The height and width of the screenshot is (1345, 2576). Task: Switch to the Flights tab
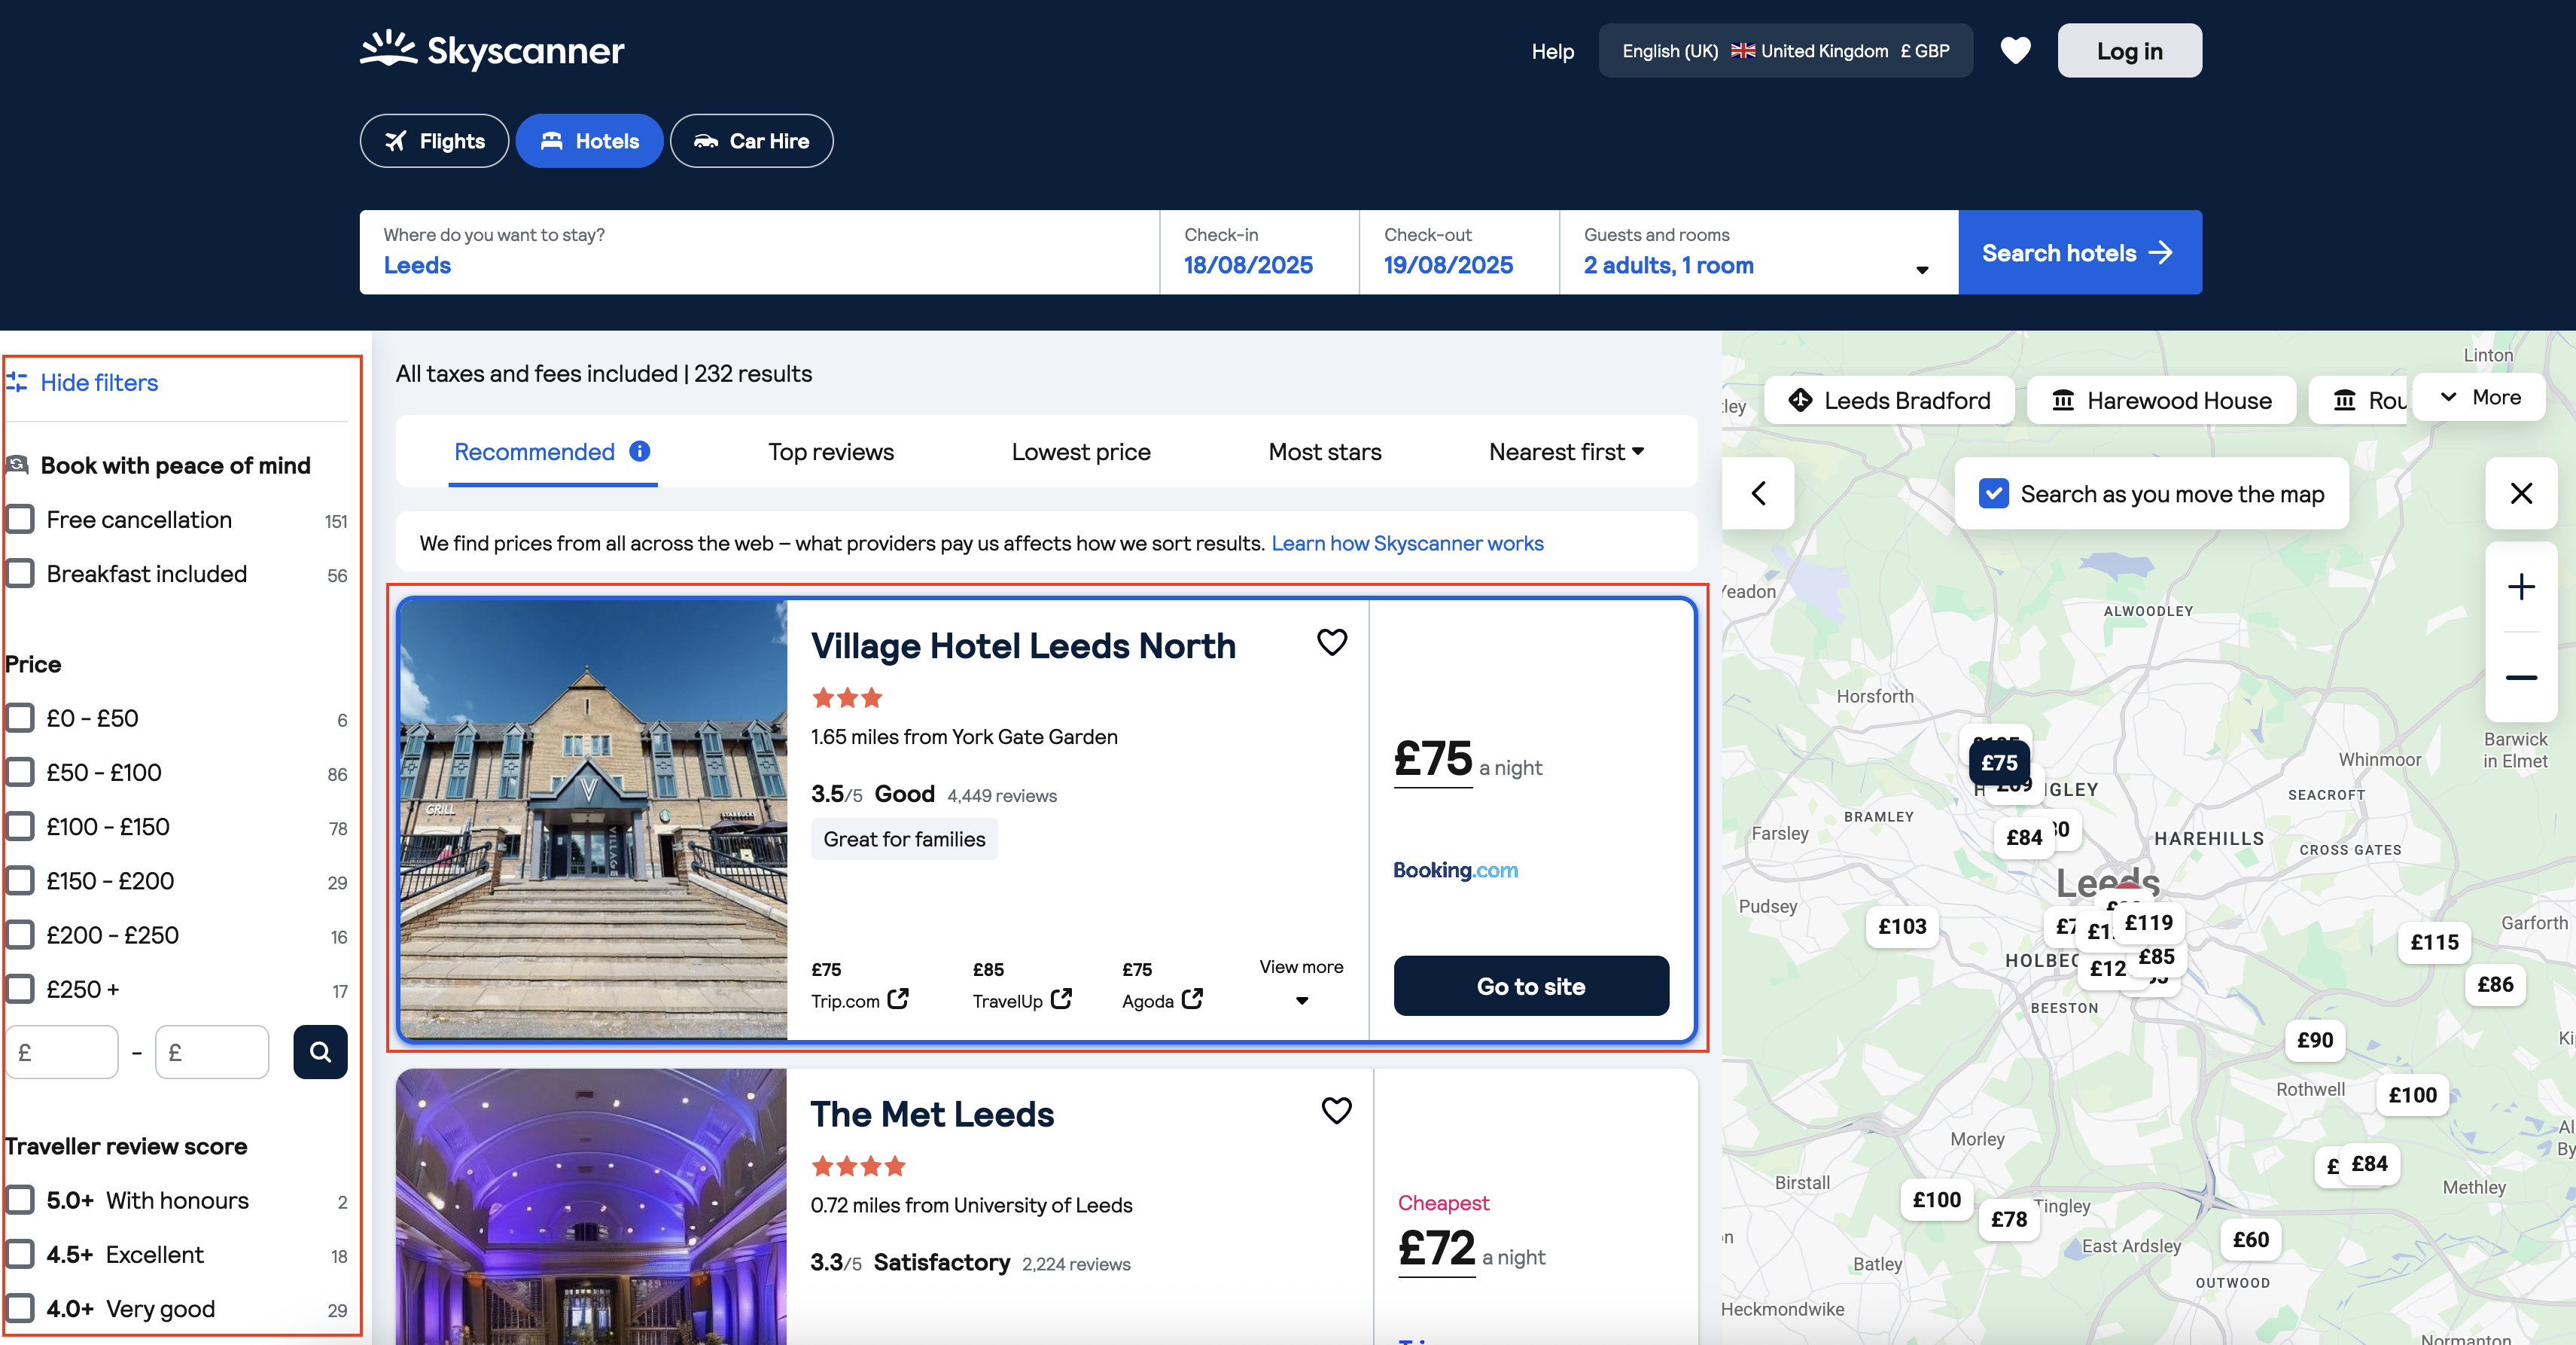[x=434, y=141]
